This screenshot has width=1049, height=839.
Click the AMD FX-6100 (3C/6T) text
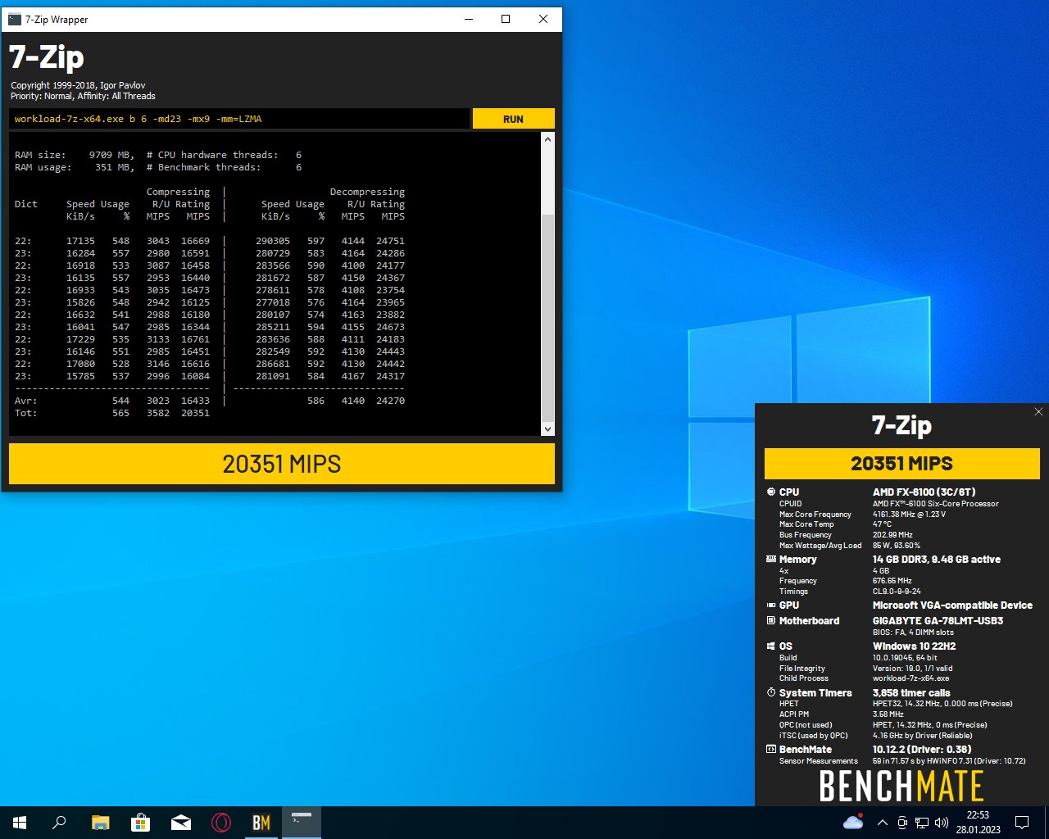924,492
